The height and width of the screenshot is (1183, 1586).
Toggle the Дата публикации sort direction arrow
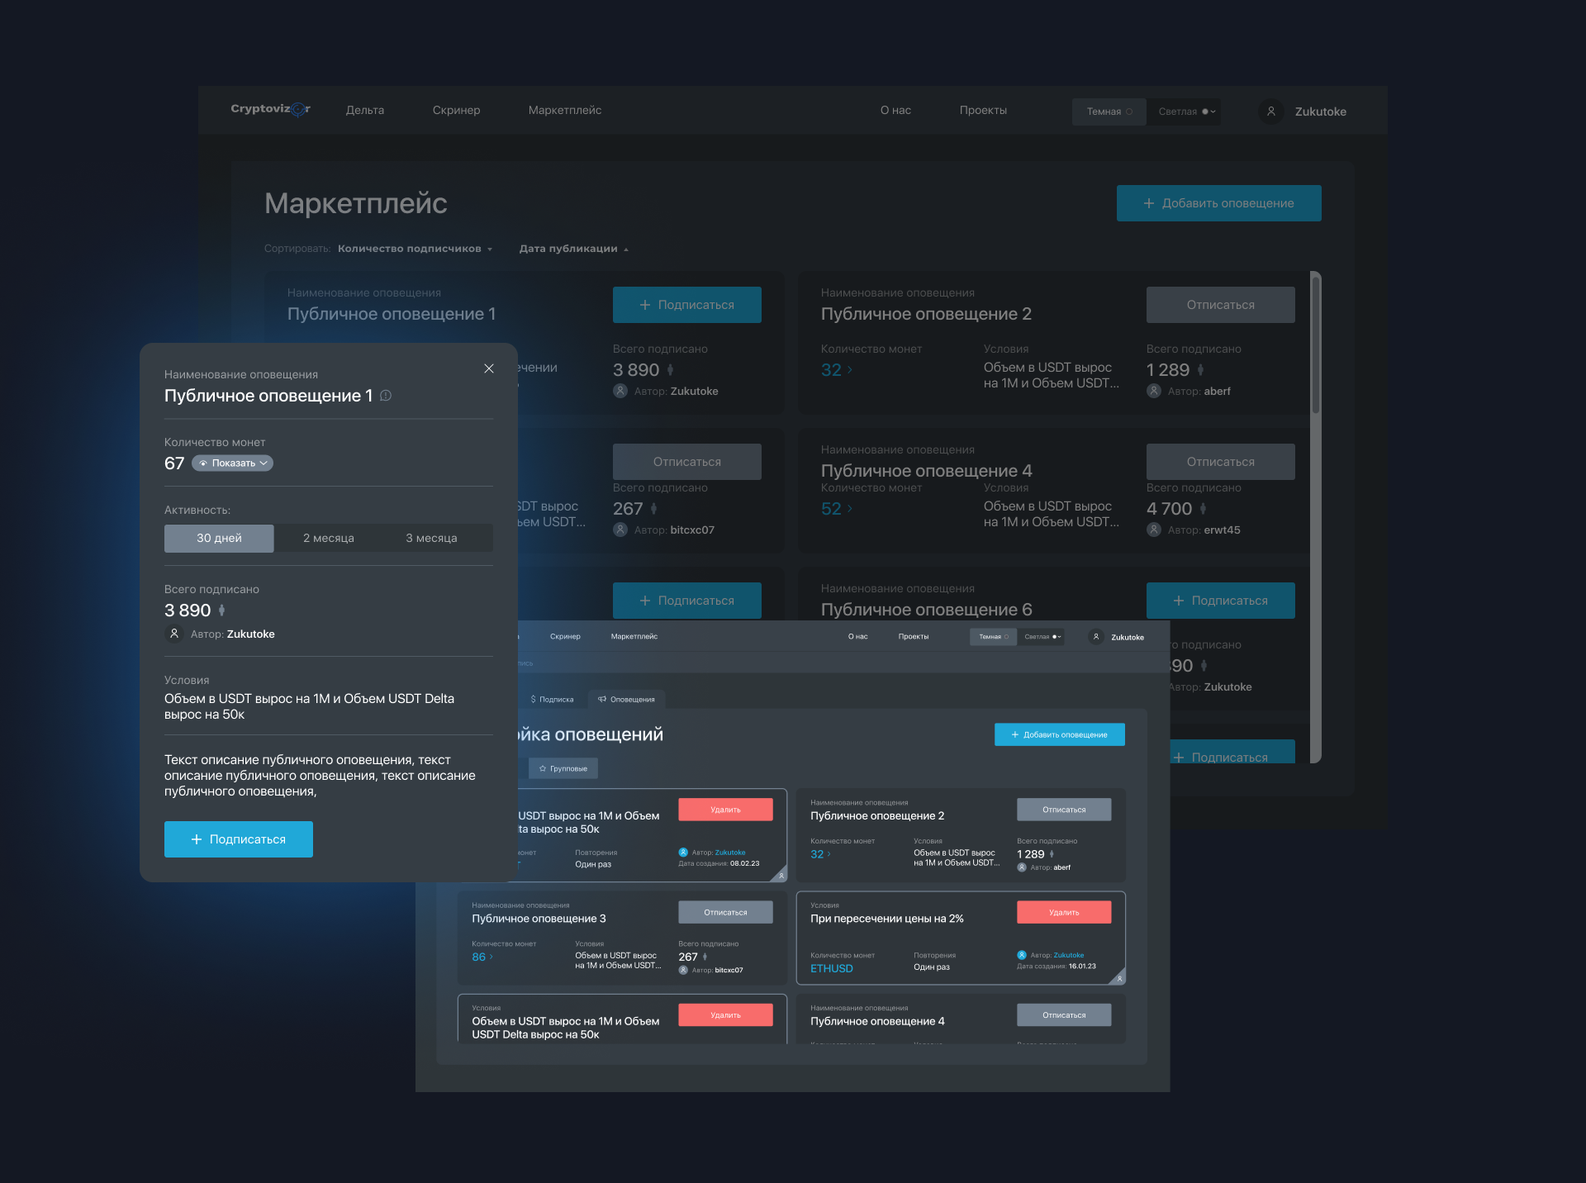tap(626, 248)
